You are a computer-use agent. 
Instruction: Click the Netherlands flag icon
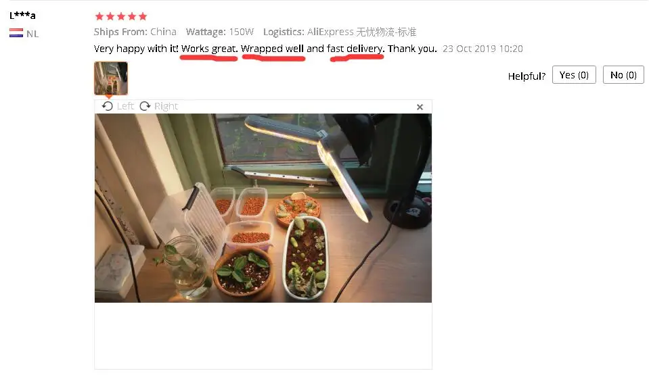click(x=16, y=32)
